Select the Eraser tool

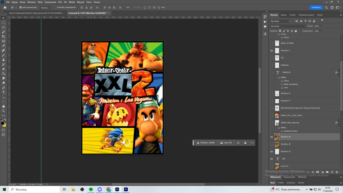tap(3, 69)
